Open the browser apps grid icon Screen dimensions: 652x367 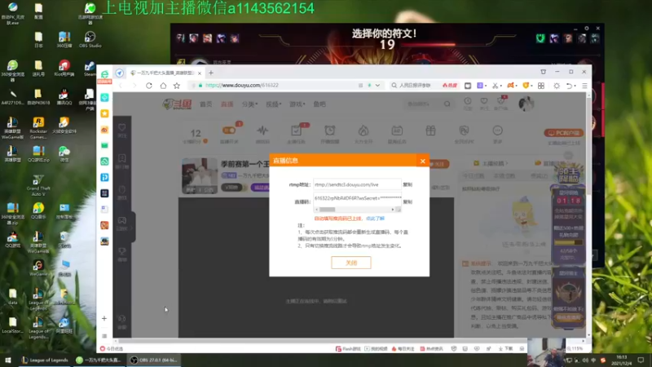541,86
